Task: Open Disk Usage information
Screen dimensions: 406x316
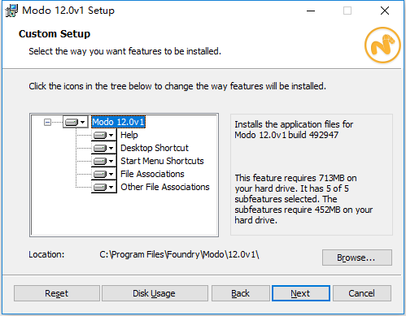Action: pyautogui.click(x=155, y=293)
